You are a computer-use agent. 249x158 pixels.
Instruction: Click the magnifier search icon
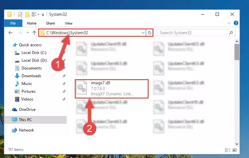[231, 33]
